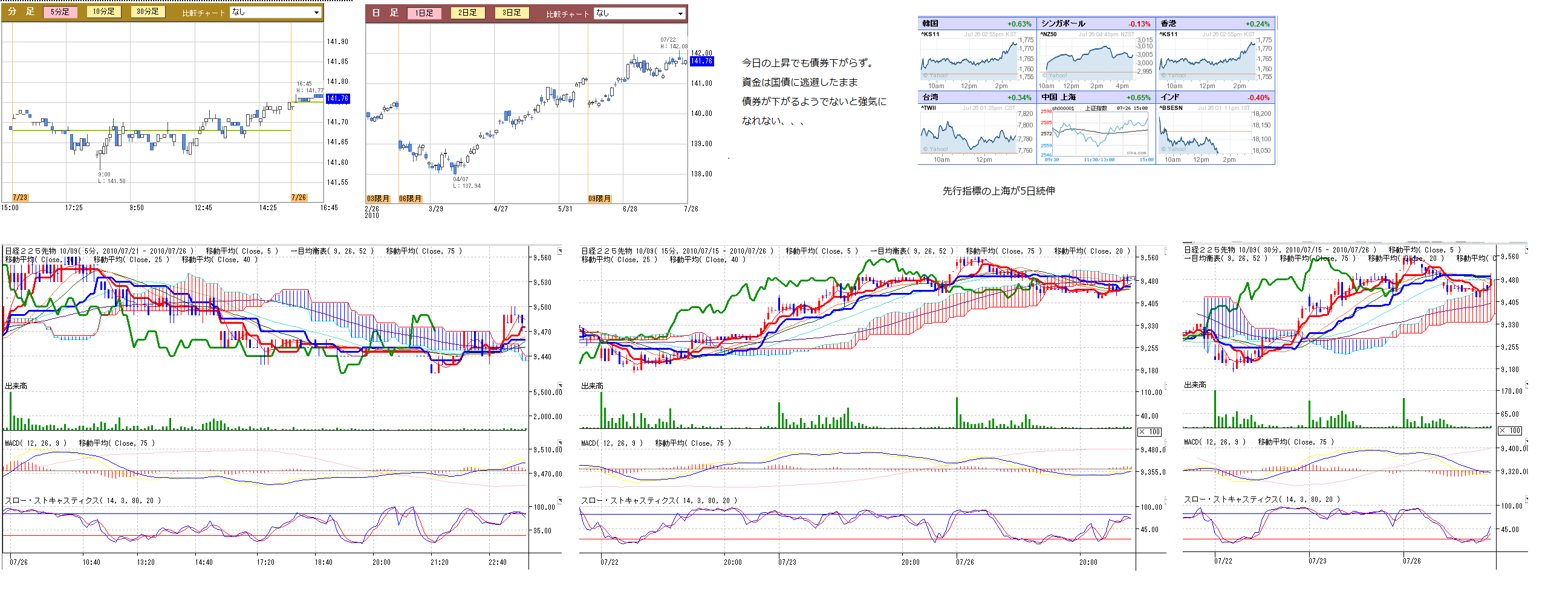Click the 7/23 date marker on the 分足 chart
Image resolution: width=1548 pixels, height=604 pixels.
(x=20, y=198)
